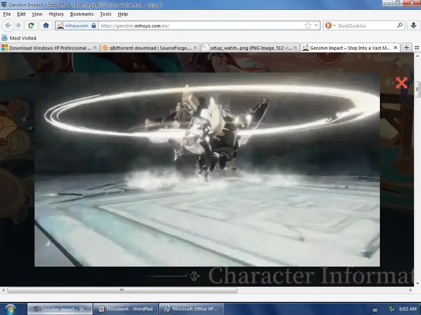Image resolution: width=421 pixels, height=315 pixels.
Task: Open the Help menu
Action: coord(123,14)
